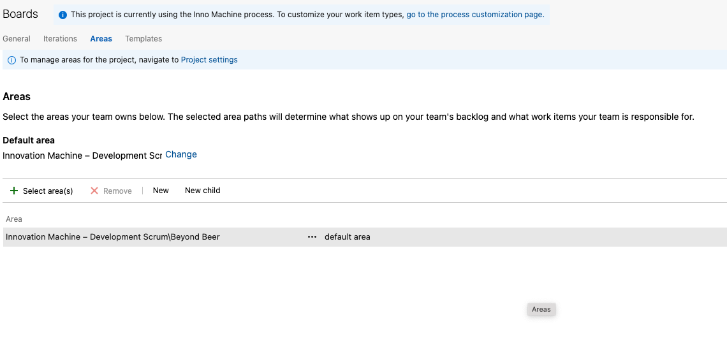Open the Iterations tab
Screen dimensions: 727x341
pyautogui.click(x=60, y=39)
